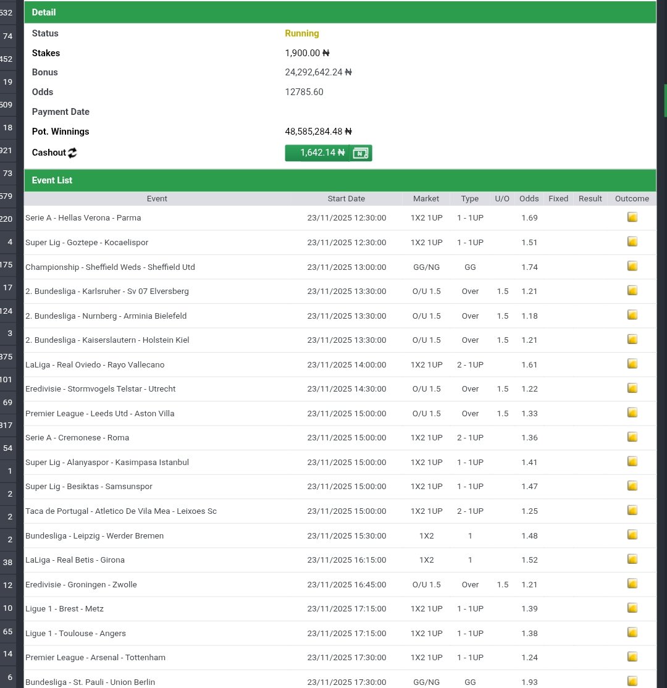Click GG type for Sheffield Weds - Sheffield Utd
Viewport: 667px width, 688px height.
click(x=470, y=267)
